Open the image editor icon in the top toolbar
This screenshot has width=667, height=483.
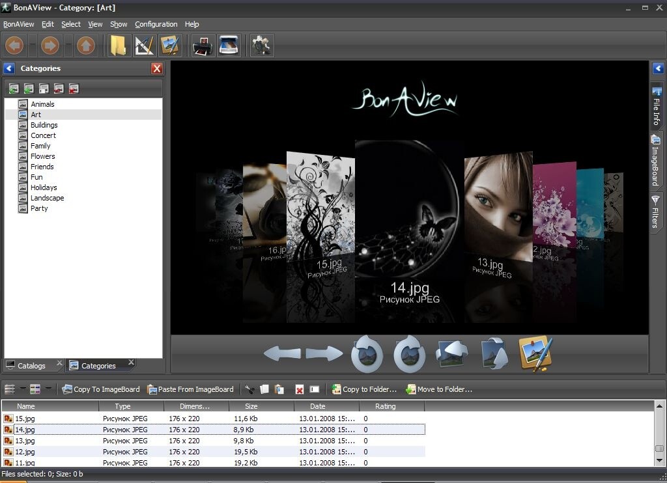tap(170, 46)
